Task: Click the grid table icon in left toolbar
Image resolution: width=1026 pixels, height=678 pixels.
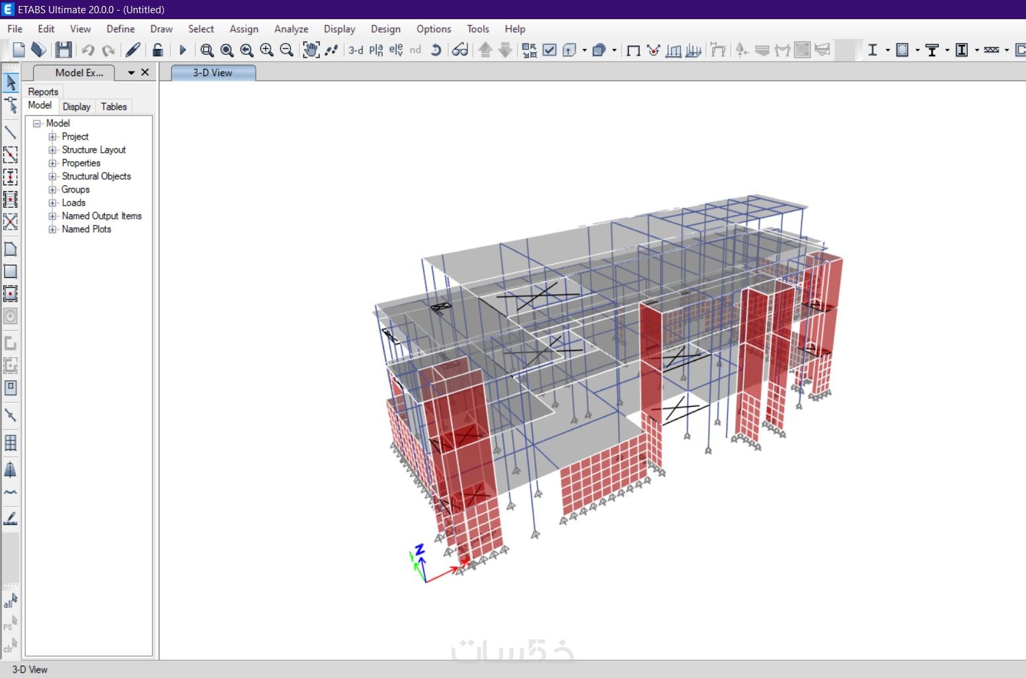Action: click(11, 443)
